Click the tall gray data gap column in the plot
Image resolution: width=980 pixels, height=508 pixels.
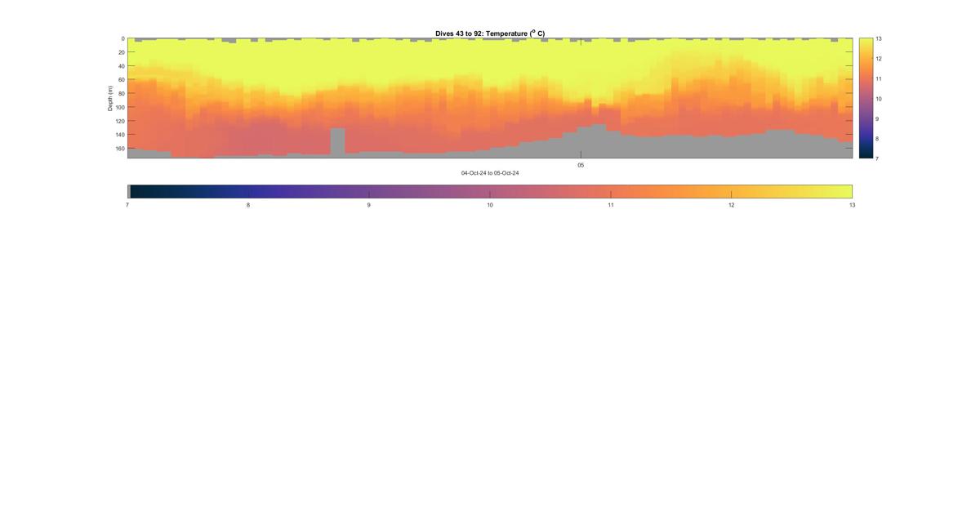pos(337,140)
